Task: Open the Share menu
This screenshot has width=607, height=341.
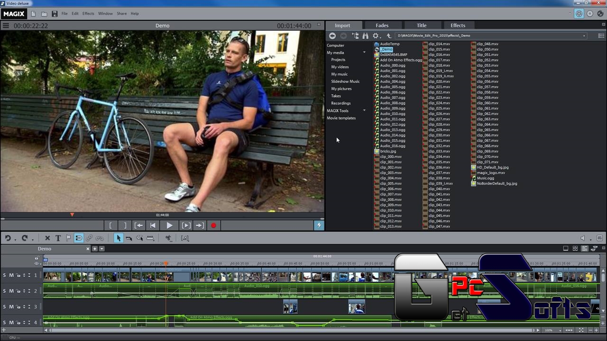Action: tap(121, 14)
